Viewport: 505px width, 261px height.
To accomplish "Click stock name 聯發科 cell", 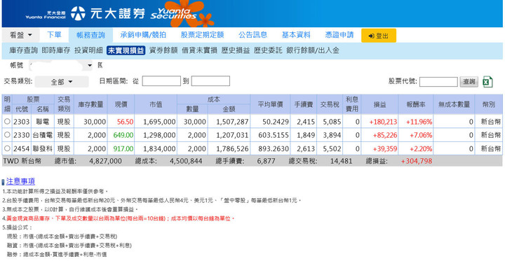I will (43, 148).
